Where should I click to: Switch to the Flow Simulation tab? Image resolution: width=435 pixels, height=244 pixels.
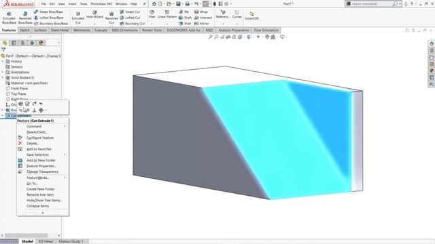(x=266, y=30)
